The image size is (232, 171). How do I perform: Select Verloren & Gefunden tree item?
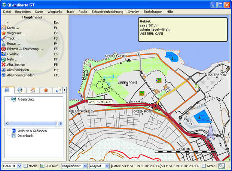[x=32, y=131]
